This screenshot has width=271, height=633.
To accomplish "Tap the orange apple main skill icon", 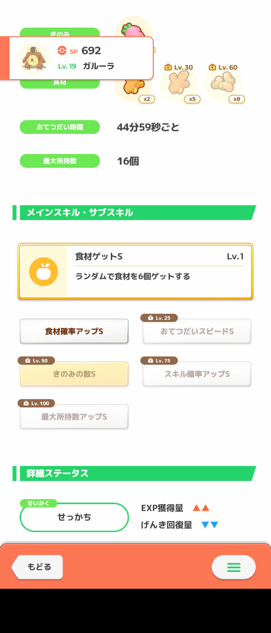I will [x=44, y=272].
